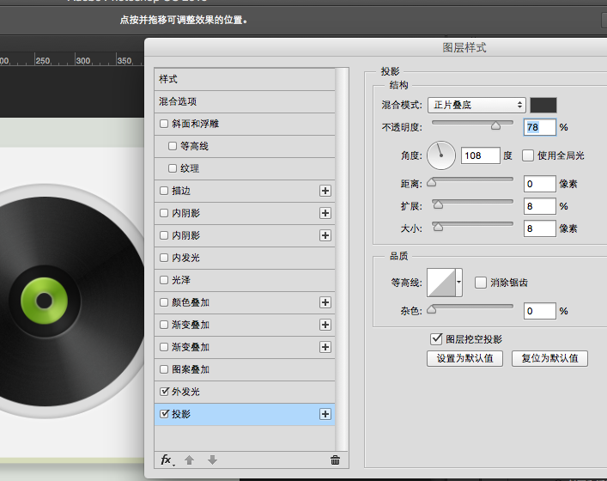Screen dimensions: 607x481
Task: Enable the 纹理 checkbox
Action: point(173,168)
